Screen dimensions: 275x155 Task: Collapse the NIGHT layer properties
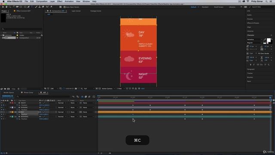point(10,103)
